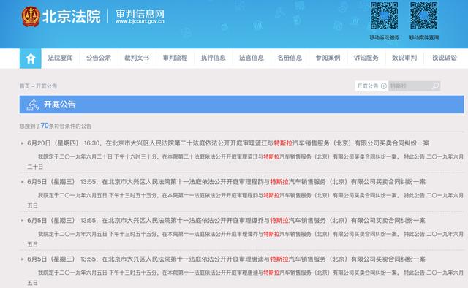Open the 诉讼服务 menu

pos(366,58)
